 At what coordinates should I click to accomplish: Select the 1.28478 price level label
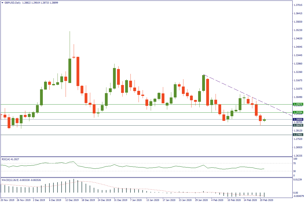tap(298, 125)
